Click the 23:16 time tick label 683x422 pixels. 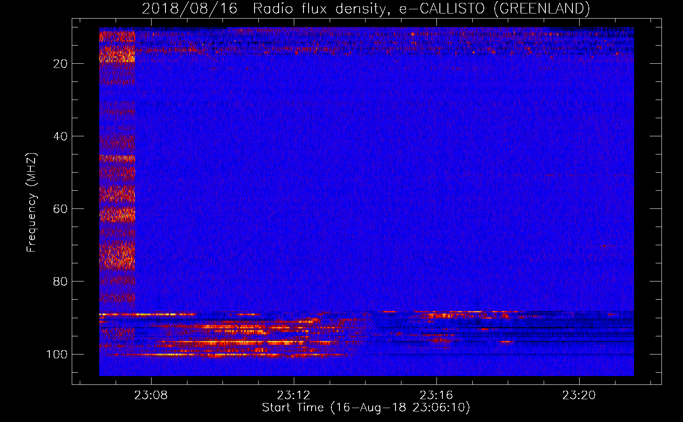pos(436,395)
